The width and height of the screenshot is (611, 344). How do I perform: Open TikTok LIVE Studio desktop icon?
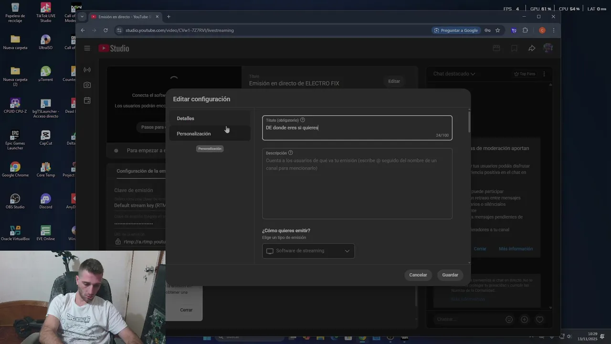click(x=46, y=12)
